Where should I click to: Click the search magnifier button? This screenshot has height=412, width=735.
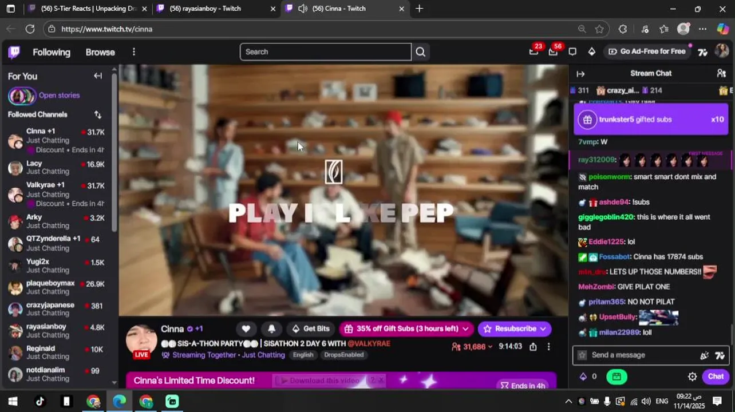click(421, 52)
